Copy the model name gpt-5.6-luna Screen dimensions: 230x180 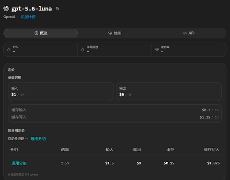coord(57,9)
